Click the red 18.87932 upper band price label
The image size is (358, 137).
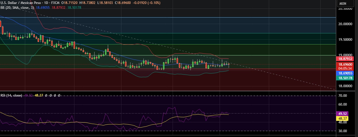(345, 59)
